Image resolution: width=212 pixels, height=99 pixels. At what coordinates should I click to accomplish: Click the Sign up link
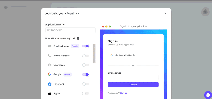(123, 93)
